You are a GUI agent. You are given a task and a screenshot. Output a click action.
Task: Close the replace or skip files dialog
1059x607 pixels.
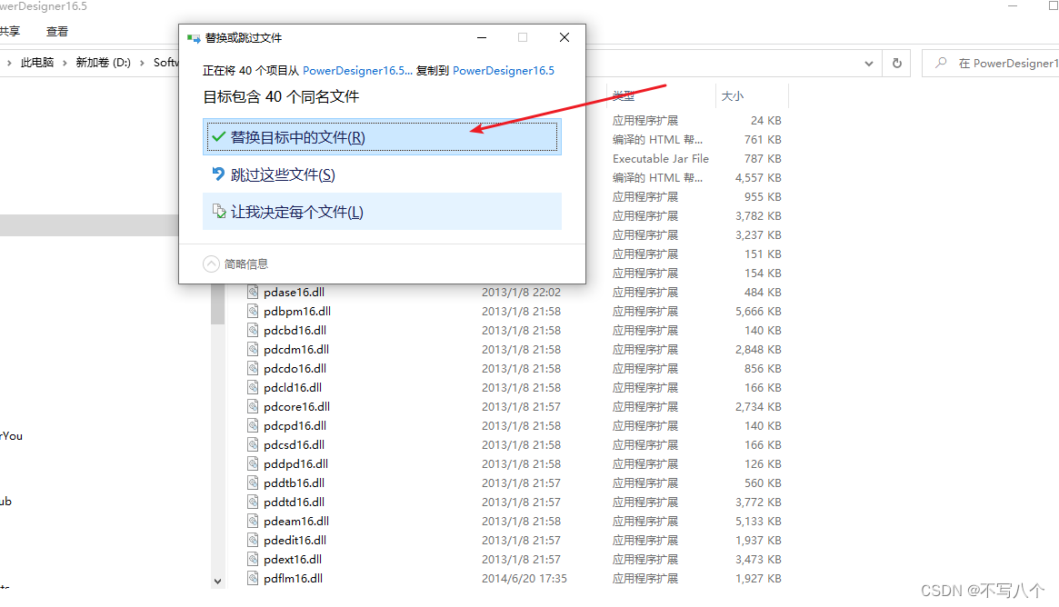564,37
